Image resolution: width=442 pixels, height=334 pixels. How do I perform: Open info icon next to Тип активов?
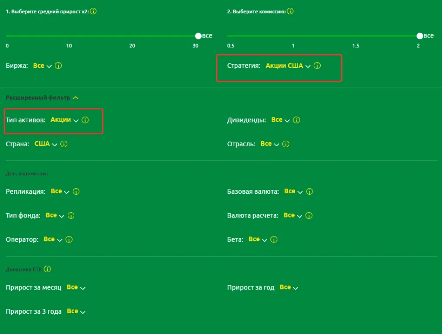85,120
